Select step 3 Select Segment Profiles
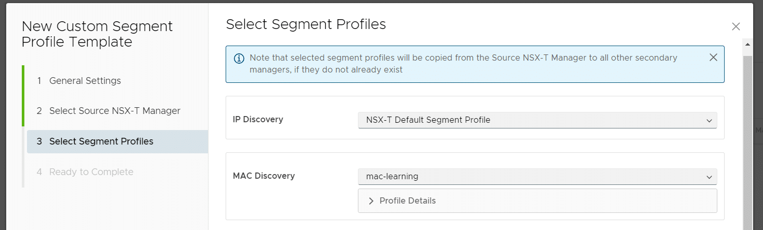This screenshot has width=763, height=230. pos(117,141)
